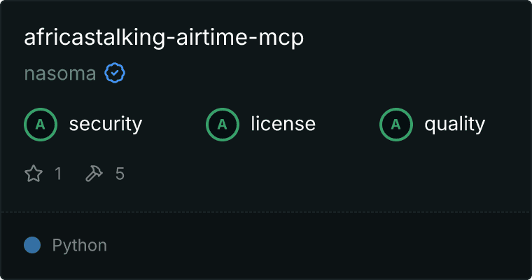Click the license grade A circle
This screenshot has width=532, height=280.
click(x=222, y=125)
